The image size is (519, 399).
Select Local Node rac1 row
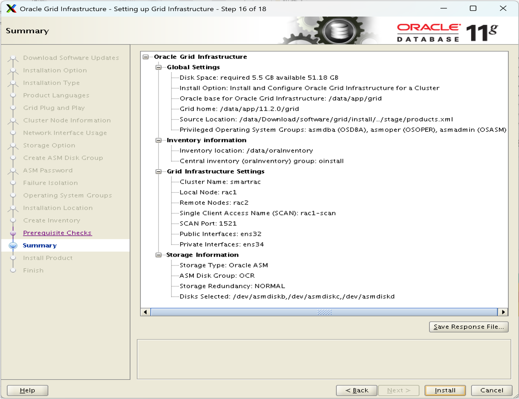point(208,192)
